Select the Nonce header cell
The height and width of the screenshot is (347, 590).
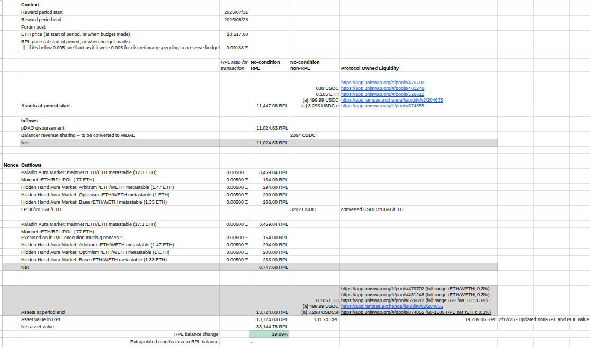click(11, 165)
